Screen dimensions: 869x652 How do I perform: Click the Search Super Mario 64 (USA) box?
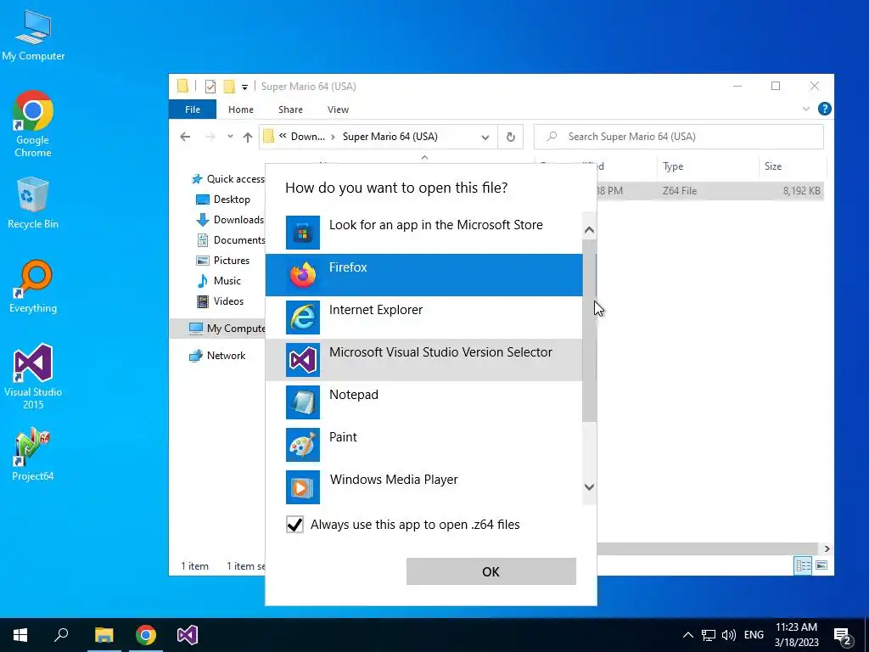[678, 137]
